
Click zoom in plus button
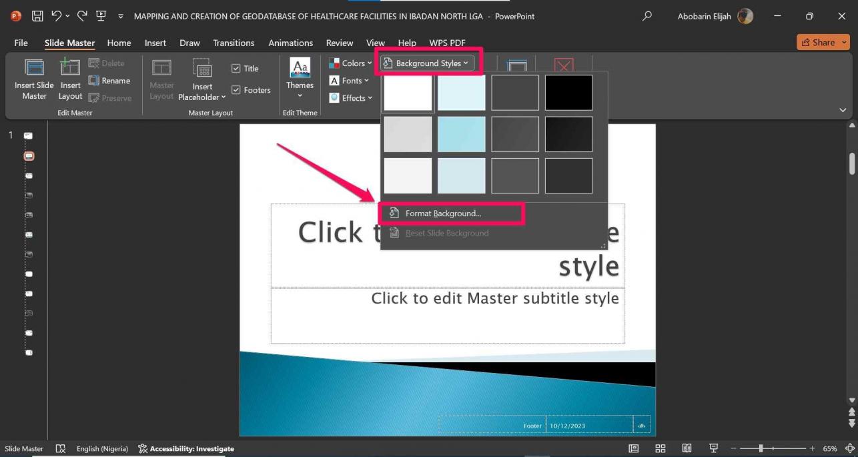pos(812,449)
